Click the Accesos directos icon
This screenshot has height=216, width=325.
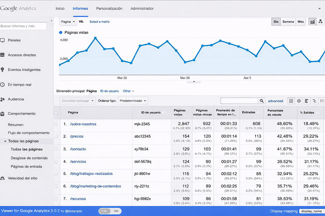2,55
